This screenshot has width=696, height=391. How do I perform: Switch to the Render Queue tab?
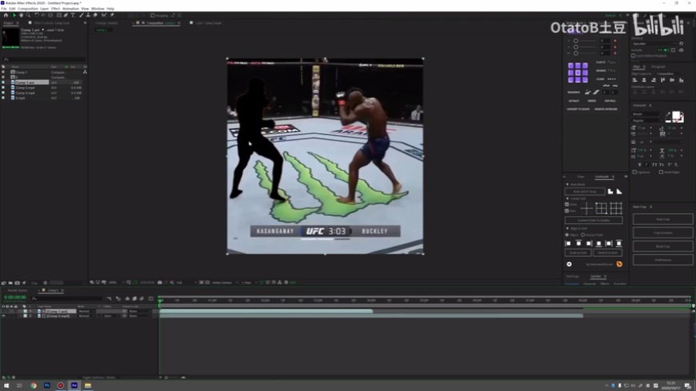18,290
